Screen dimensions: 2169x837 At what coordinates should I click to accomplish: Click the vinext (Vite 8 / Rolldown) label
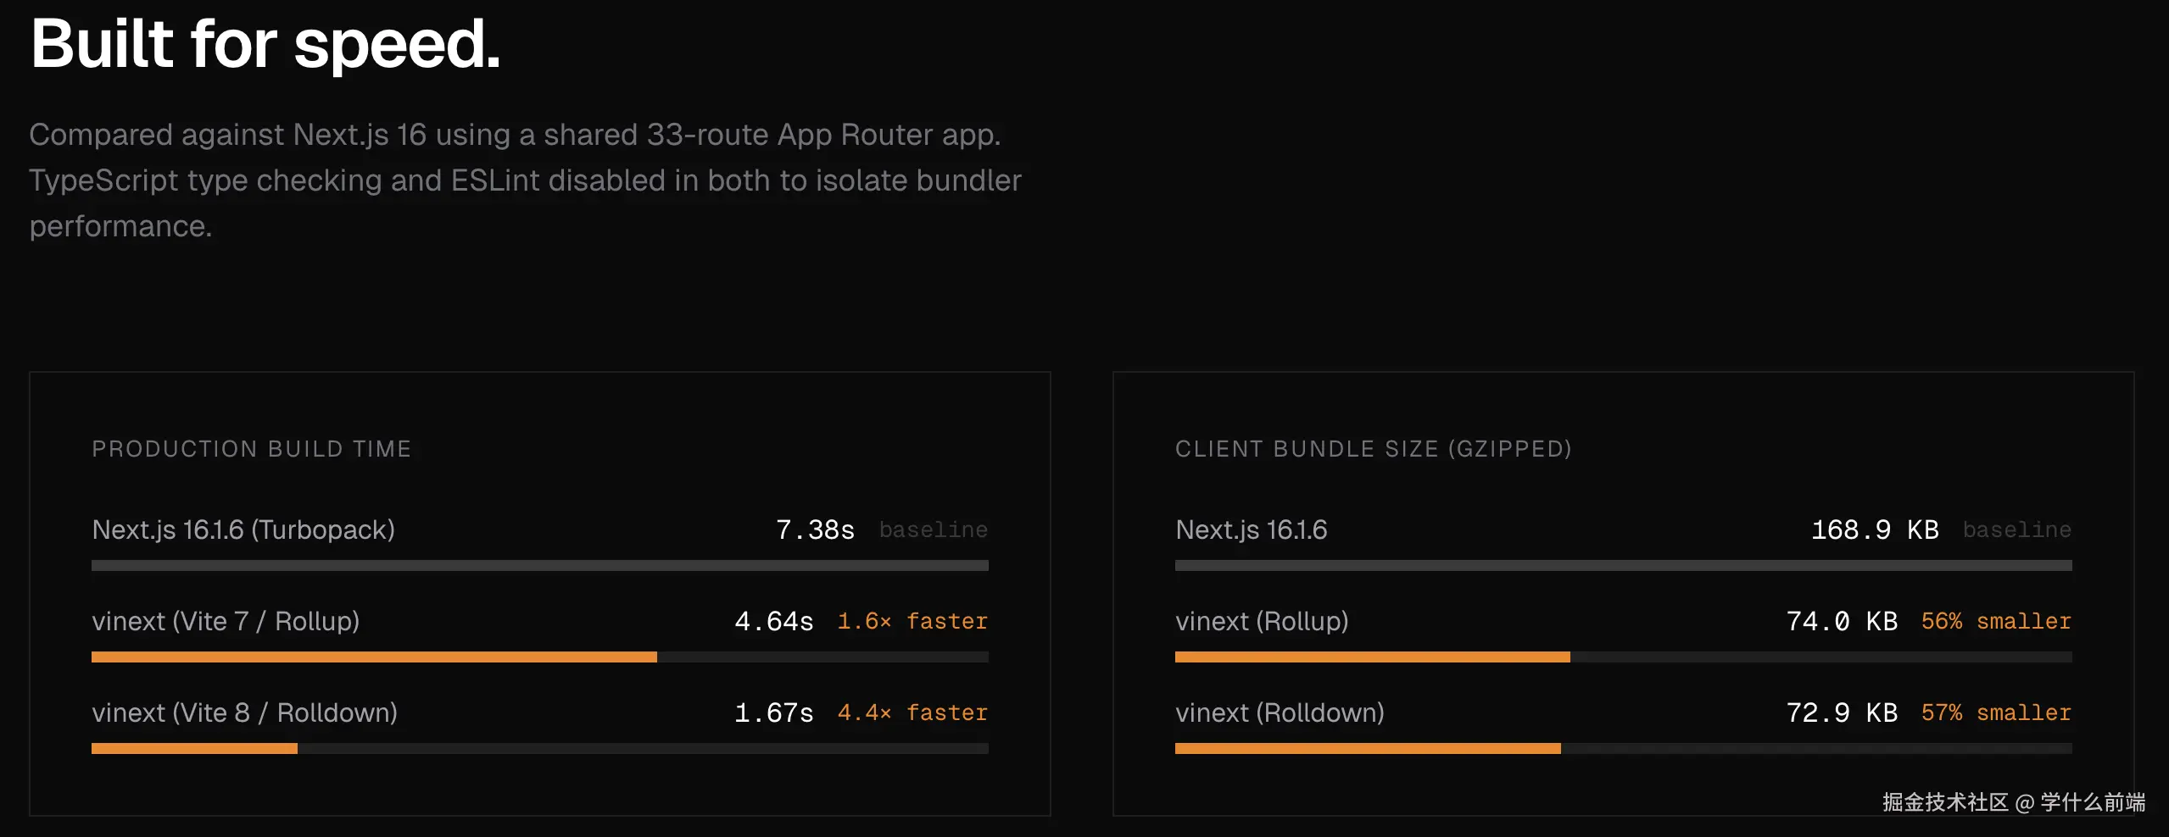pos(244,712)
